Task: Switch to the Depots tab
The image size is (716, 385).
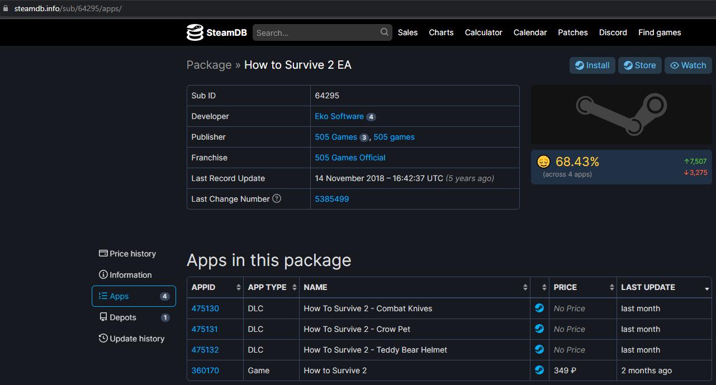Action: click(x=134, y=317)
